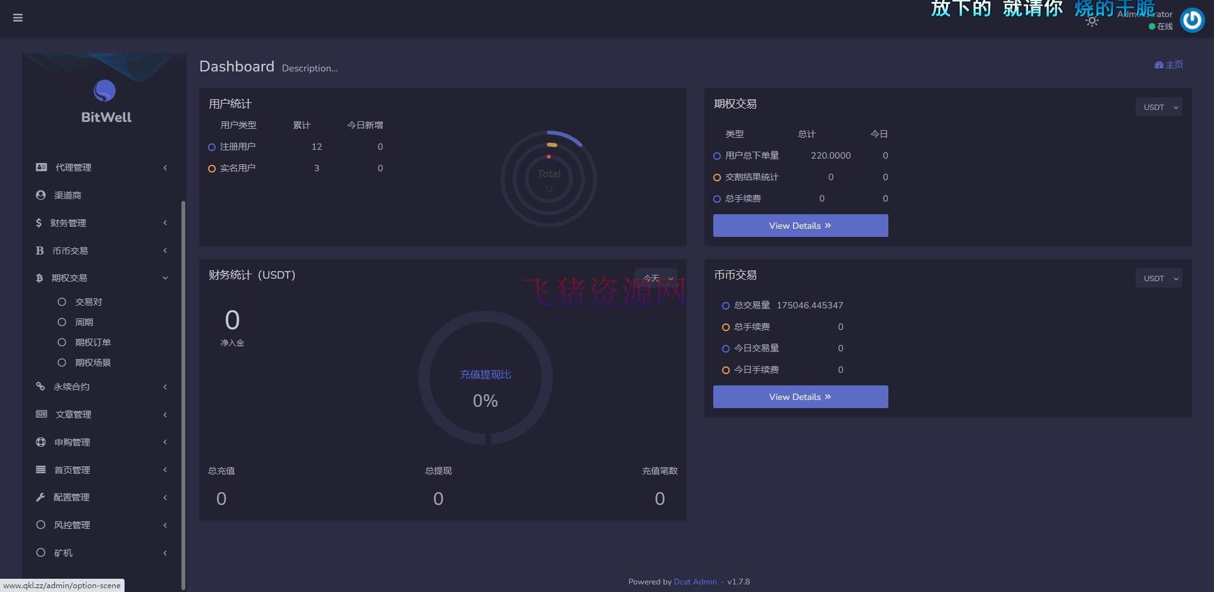Image resolution: width=1214 pixels, height=592 pixels.
Task: Click the 配置管理 wrench icon
Action: [40, 497]
